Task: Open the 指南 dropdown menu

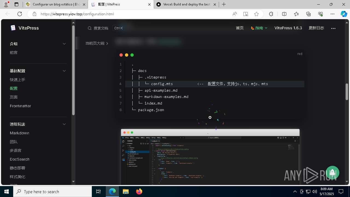Action: click(259, 28)
